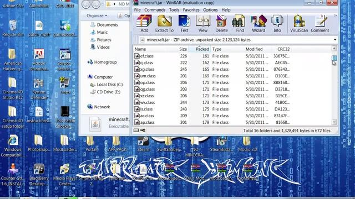Select the xz.class file row
The width and height of the screenshot is (355, 199).
tap(212, 96)
